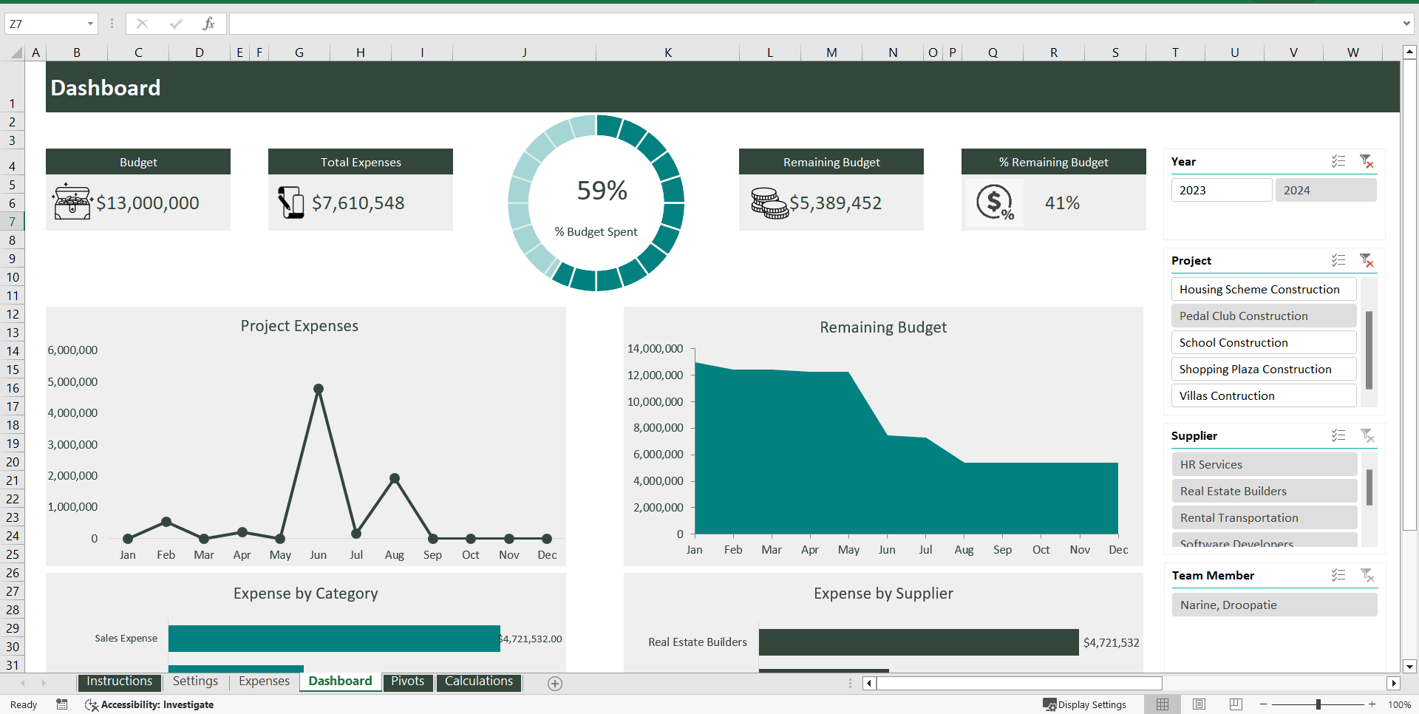Open Display Settings in status bar
The height and width of the screenshot is (714, 1419).
pos(1084,704)
